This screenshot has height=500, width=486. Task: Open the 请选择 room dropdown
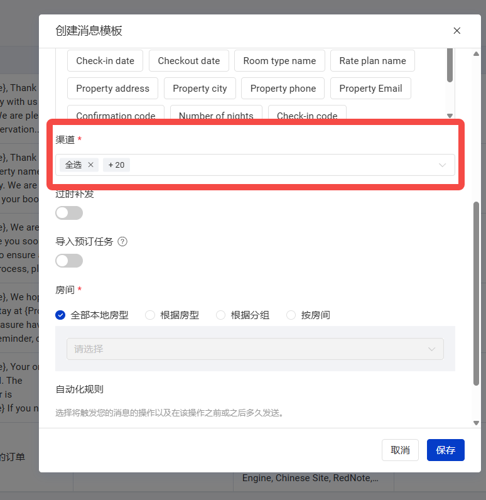pyautogui.click(x=255, y=349)
